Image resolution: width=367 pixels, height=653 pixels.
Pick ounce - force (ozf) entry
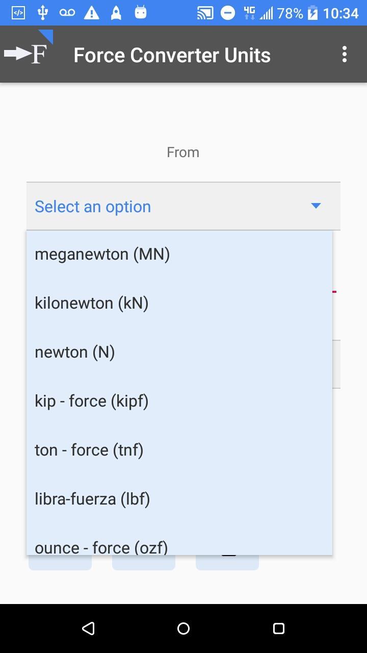point(101,546)
